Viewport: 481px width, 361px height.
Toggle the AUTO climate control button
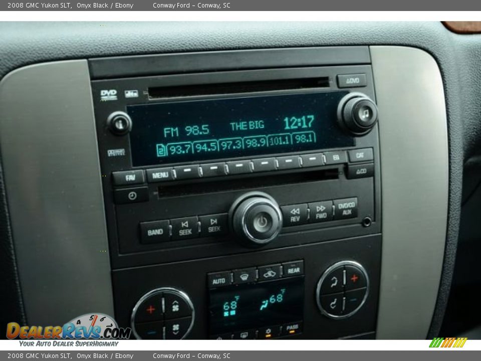[219, 280]
